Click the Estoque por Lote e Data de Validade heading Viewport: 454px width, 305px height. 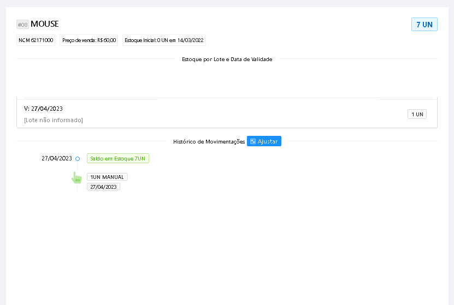click(x=227, y=59)
